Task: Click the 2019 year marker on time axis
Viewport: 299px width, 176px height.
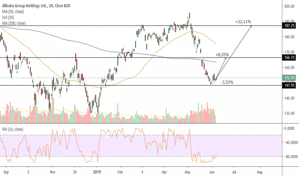Action: pos(97,172)
